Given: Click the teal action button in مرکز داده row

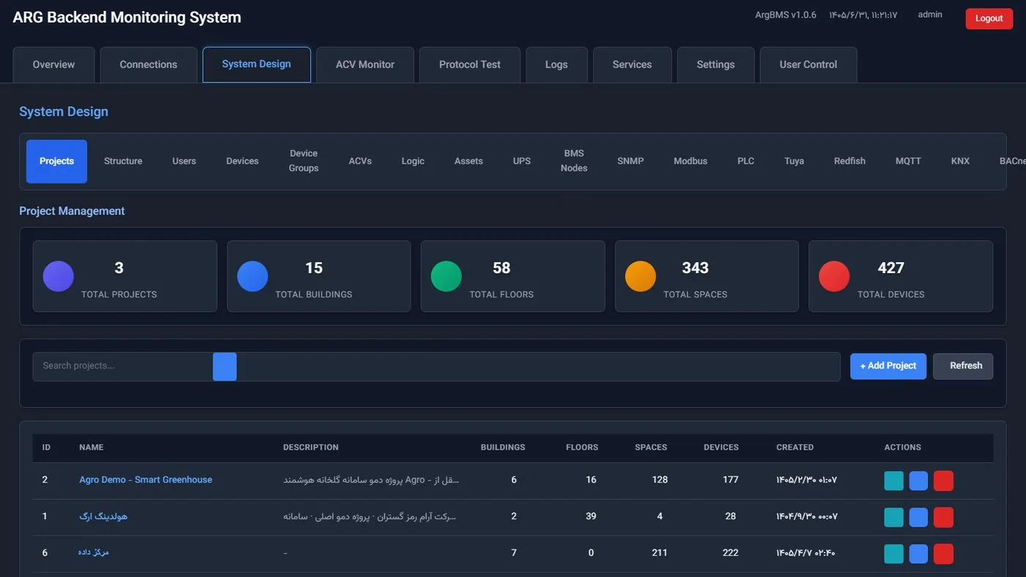Looking at the screenshot, I should click(x=893, y=554).
